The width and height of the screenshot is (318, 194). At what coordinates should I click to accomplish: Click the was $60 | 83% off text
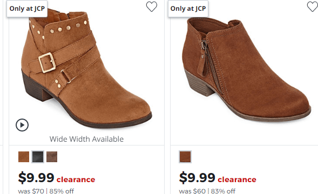point(207,191)
